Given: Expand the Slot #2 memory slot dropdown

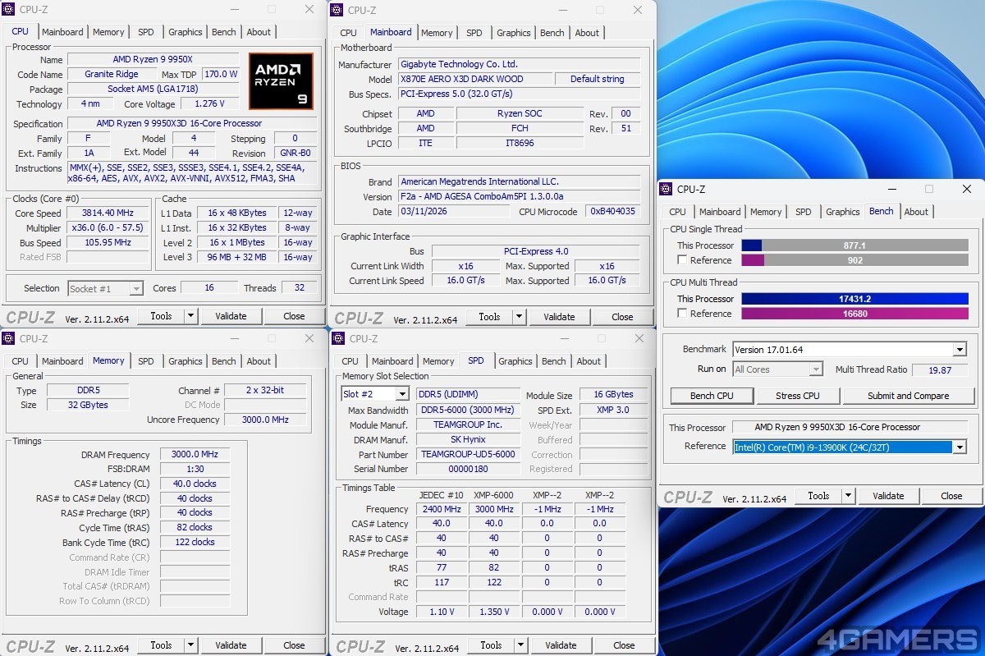Looking at the screenshot, I should click(402, 394).
